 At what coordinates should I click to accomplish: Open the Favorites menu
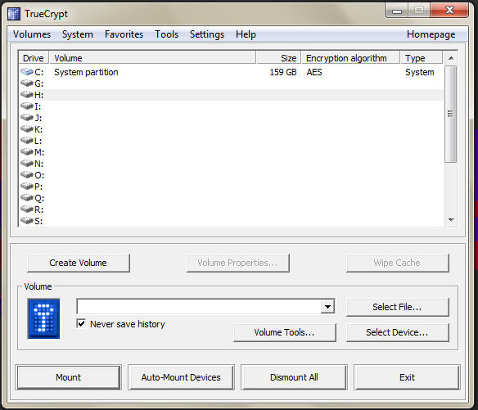point(124,34)
